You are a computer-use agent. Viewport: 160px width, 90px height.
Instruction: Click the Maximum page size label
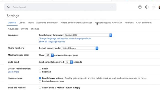[18, 55]
